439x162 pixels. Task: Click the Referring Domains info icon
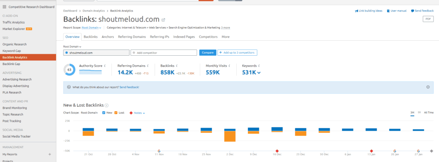coord(147,66)
